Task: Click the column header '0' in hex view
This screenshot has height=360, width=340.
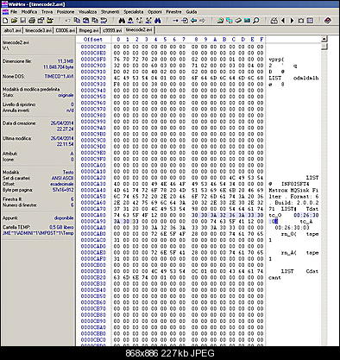Action: tap(118, 40)
